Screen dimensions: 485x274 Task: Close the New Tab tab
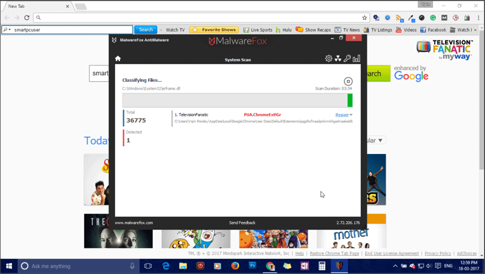click(x=67, y=6)
